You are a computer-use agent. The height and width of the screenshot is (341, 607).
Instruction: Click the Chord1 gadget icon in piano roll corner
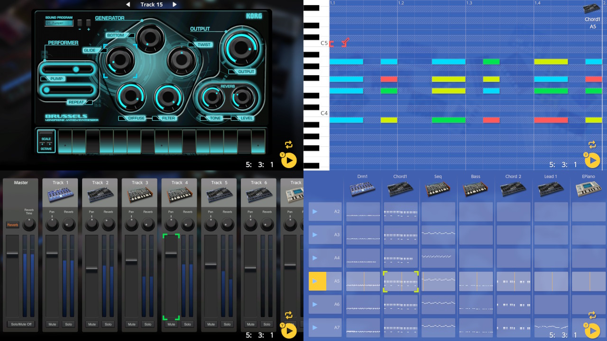(592, 9)
